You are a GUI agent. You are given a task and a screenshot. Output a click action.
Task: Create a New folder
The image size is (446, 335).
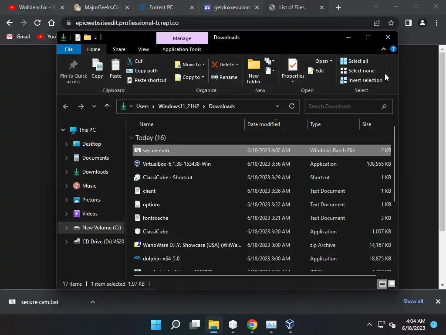tap(253, 72)
